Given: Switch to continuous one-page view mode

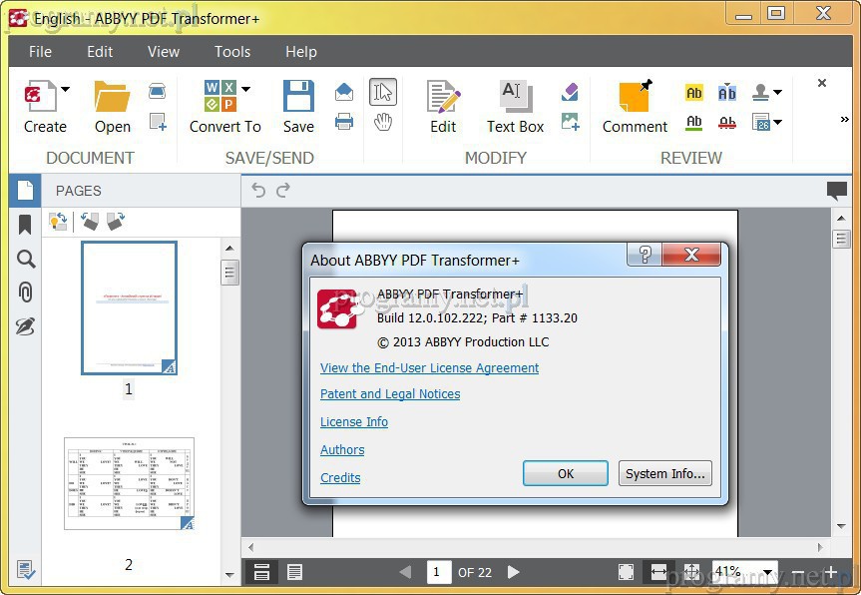Looking at the screenshot, I should tap(261, 572).
